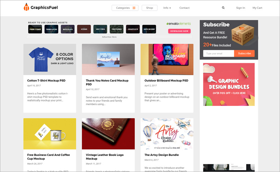The image size is (280, 172).
Task: Click the orange Subscribe button
Action: coord(244,53)
